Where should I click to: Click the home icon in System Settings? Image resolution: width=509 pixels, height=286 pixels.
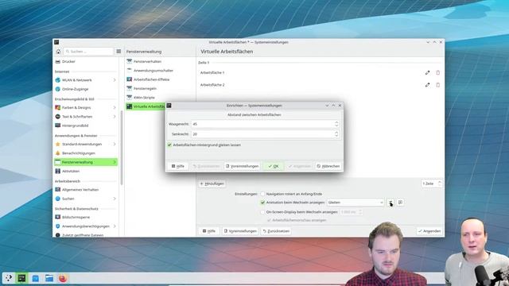[x=58, y=52]
